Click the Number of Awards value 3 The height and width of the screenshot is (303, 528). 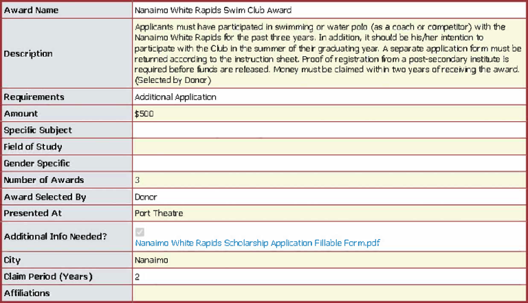coord(137,180)
